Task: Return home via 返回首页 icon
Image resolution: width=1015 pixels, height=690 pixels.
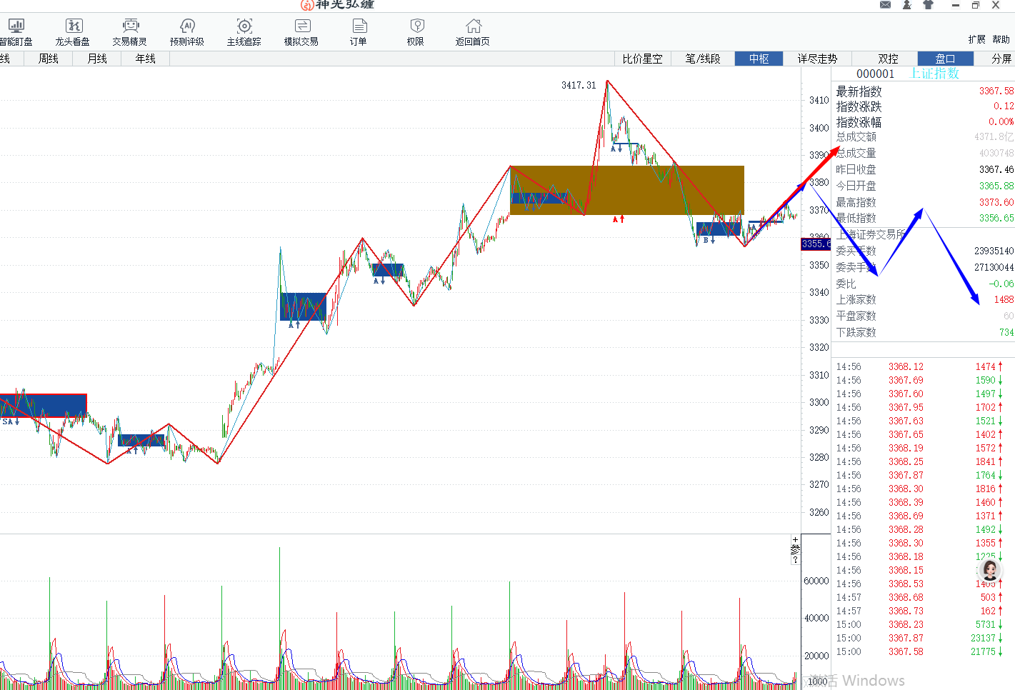Action: pyautogui.click(x=473, y=32)
